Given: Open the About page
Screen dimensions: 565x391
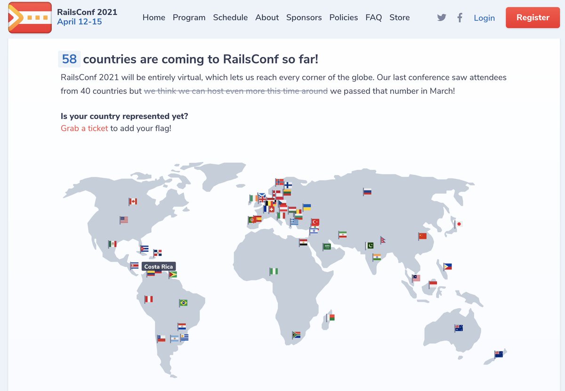Looking at the screenshot, I should (x=267, y=17).
